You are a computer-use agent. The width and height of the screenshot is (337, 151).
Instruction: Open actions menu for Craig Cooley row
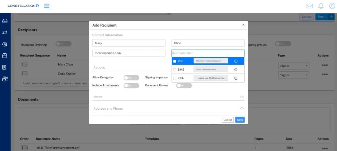325,74
